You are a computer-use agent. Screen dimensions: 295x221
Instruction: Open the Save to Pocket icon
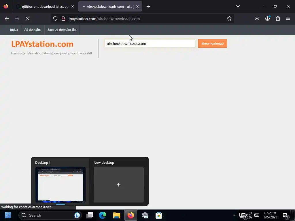tap(257, 18)
